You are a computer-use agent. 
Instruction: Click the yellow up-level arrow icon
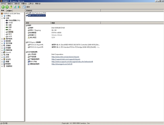(11, 7)
